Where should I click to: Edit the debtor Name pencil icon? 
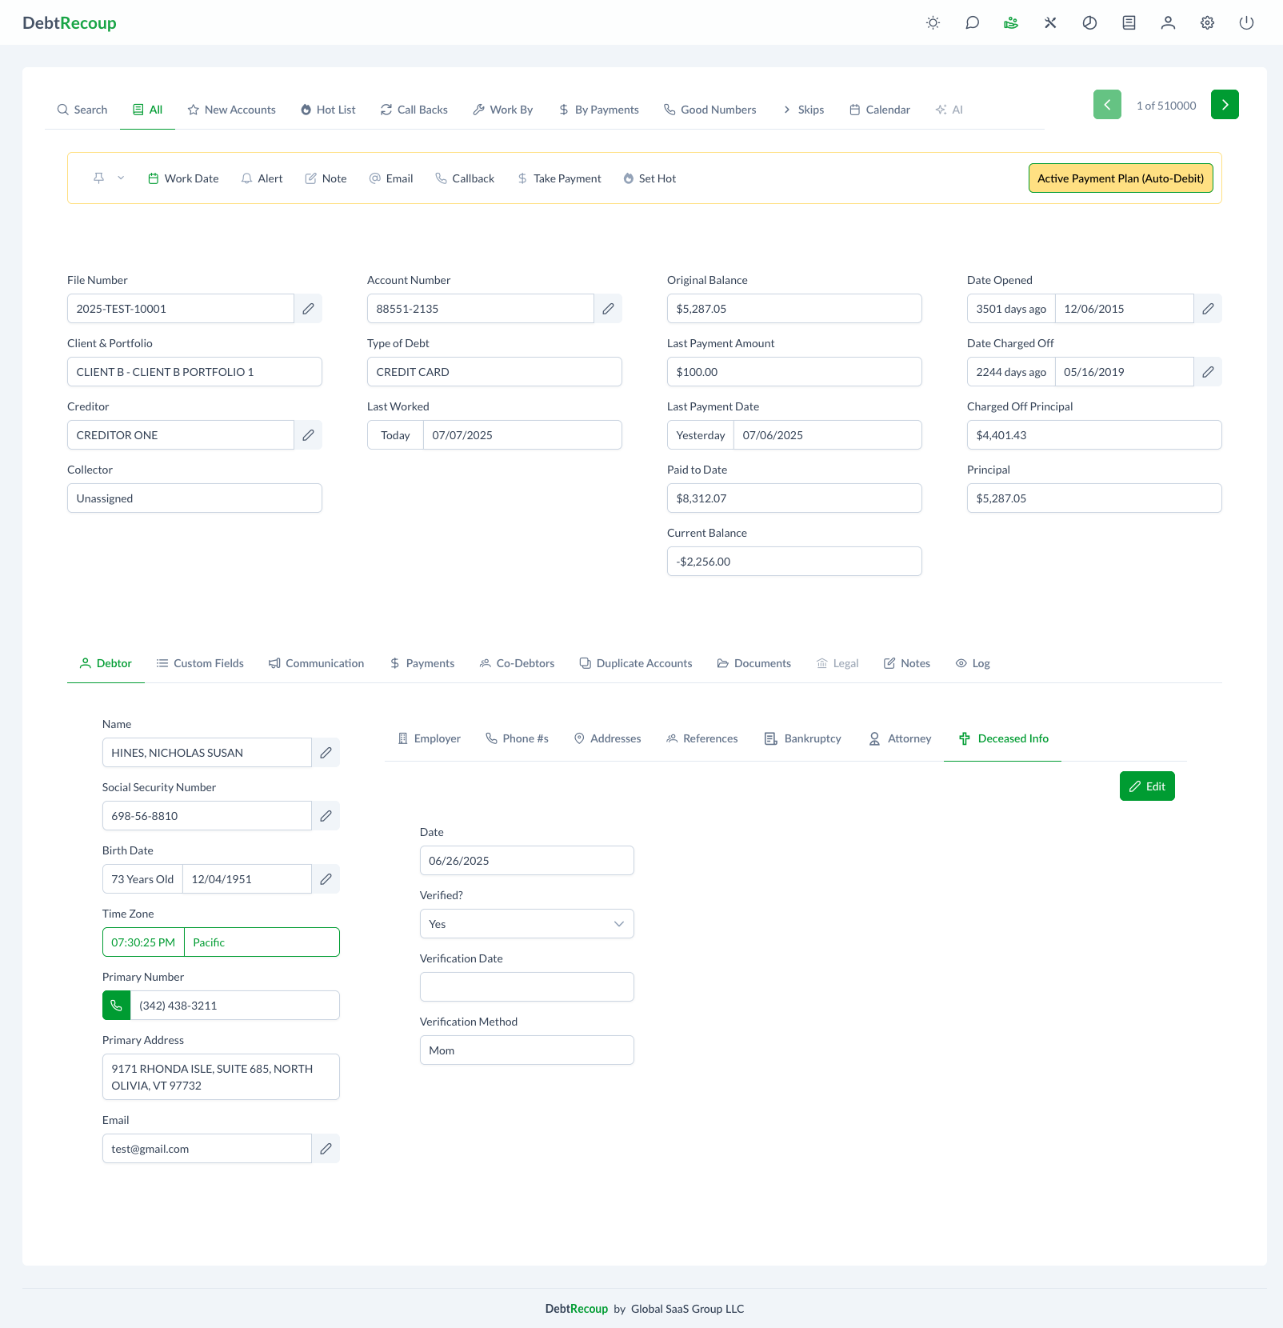coord(326,753)
